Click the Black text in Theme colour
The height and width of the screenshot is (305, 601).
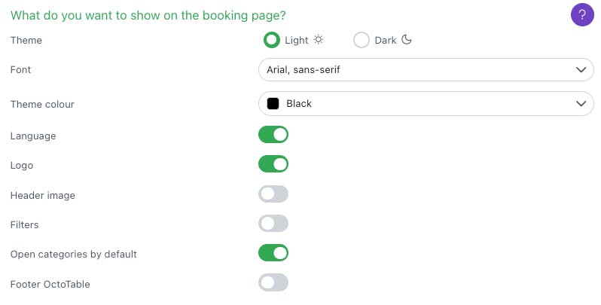click(x=299, y=104)
